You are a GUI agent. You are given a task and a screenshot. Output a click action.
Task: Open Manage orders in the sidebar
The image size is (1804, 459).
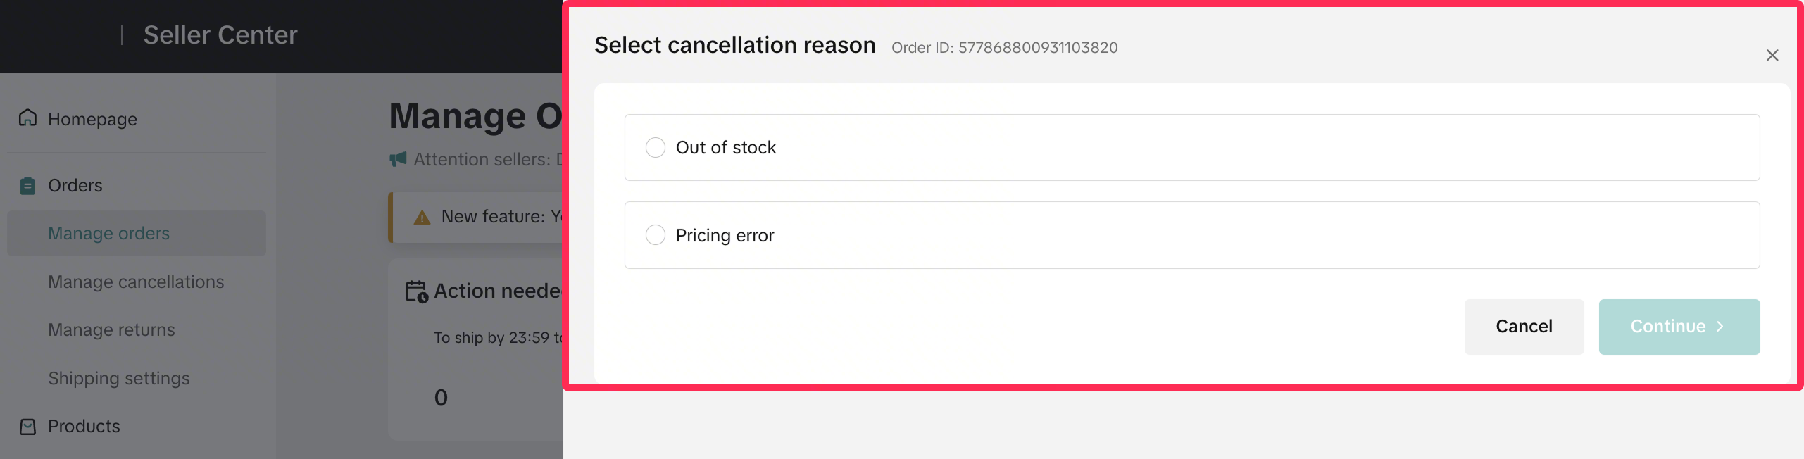coord(109,234)
